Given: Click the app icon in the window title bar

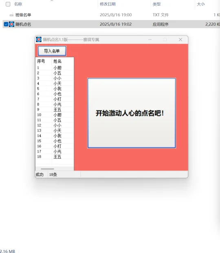Looking at the screenshot, I should coord(39,39).
